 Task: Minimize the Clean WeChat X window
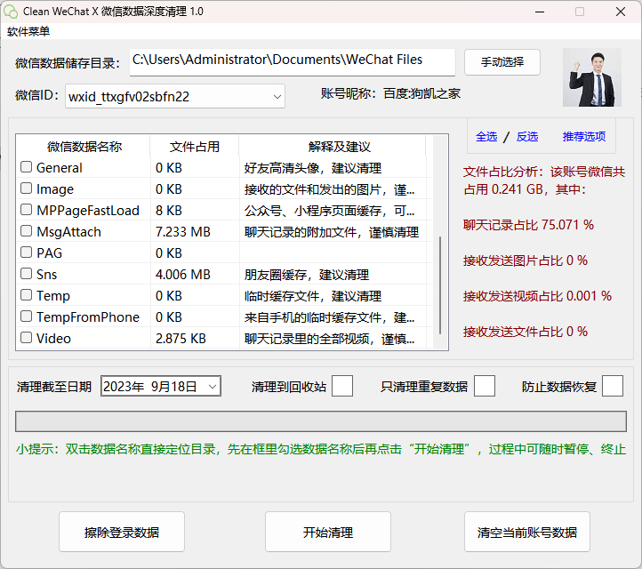click(x=540, y=12)
